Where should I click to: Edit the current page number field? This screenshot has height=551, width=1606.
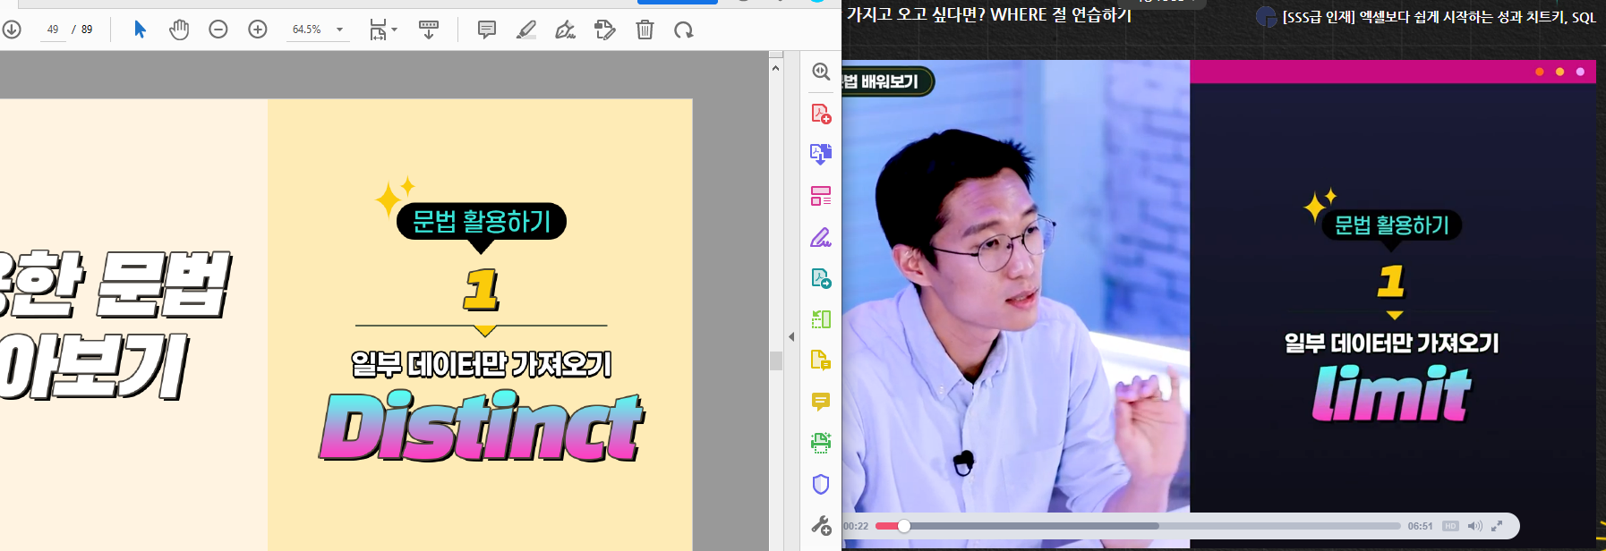click(x=53, y=30)
